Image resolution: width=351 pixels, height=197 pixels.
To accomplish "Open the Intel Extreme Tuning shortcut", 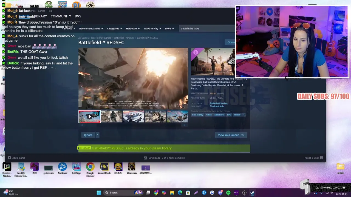I will pyautogui.click(x=21, y=170).
